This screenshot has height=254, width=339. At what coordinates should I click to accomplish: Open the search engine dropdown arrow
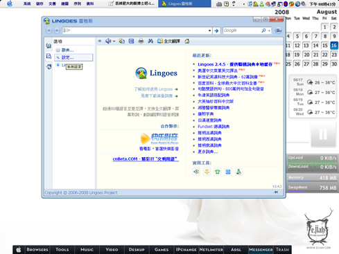269,30
